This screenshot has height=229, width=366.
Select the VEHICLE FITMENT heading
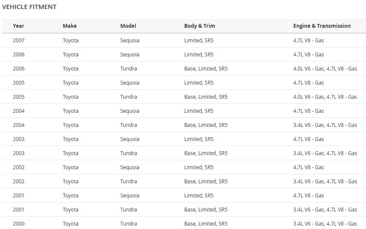(29, 7)
